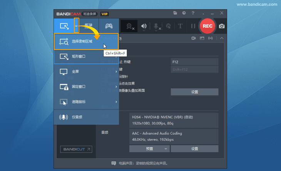Start recording with the REC button
This screenshot has width=281, height=171.
pos(207,26)
